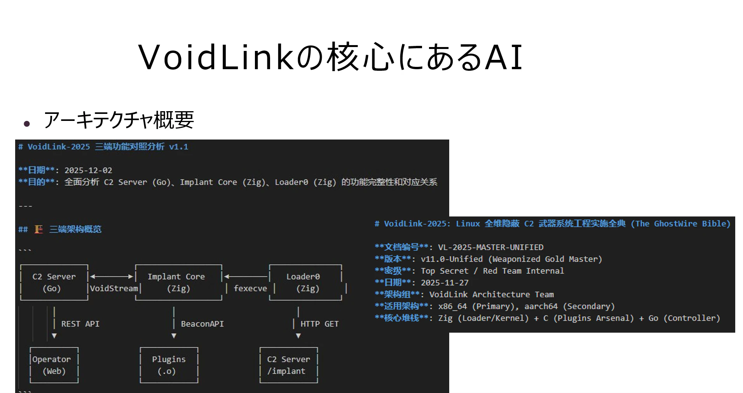
Task: Click the 'REST API' label
Action: tap(80, 324)
